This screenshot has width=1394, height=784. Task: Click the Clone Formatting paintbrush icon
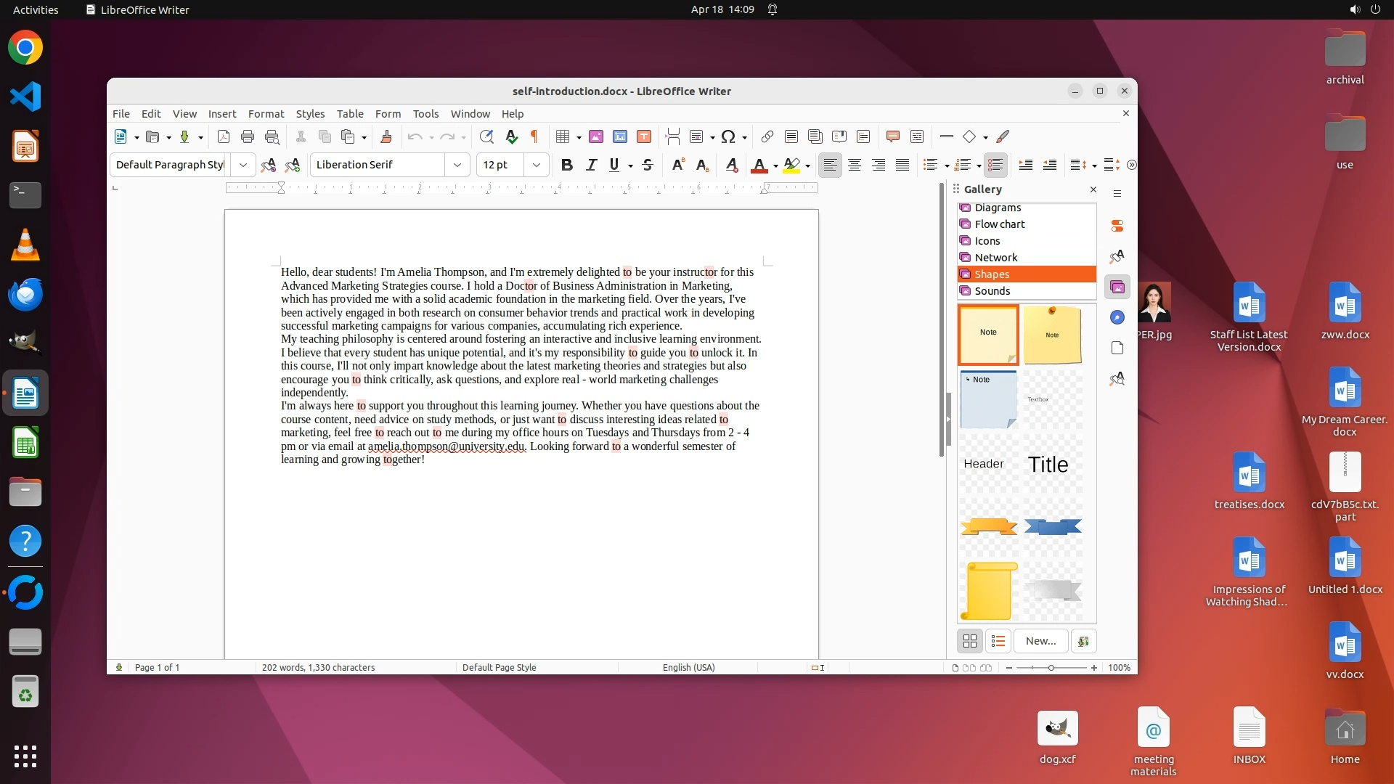coord(386,136)
